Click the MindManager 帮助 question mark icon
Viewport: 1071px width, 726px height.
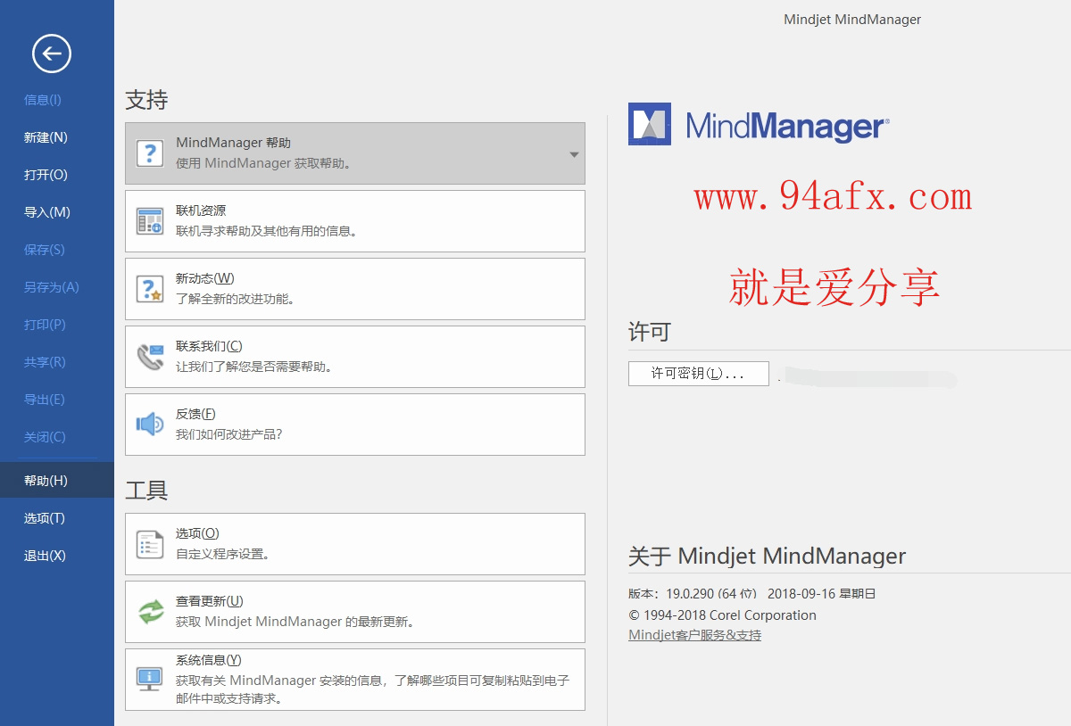(150, 153)
